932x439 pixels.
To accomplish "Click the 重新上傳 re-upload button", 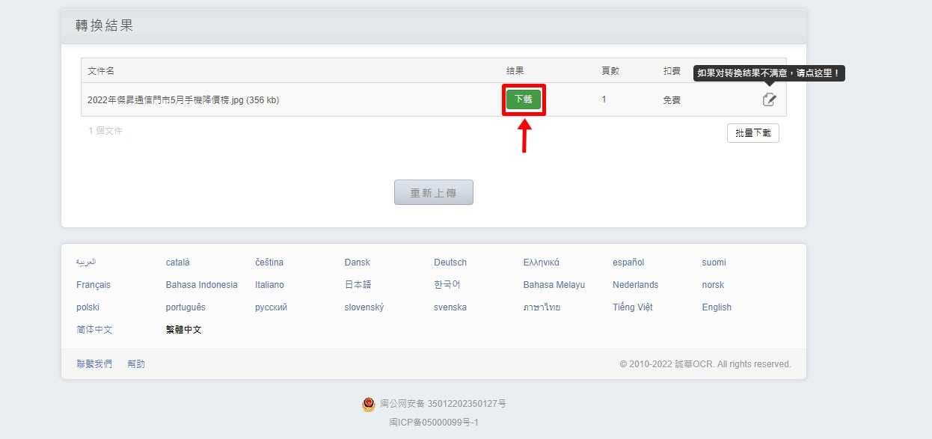I will pos(434,192).
